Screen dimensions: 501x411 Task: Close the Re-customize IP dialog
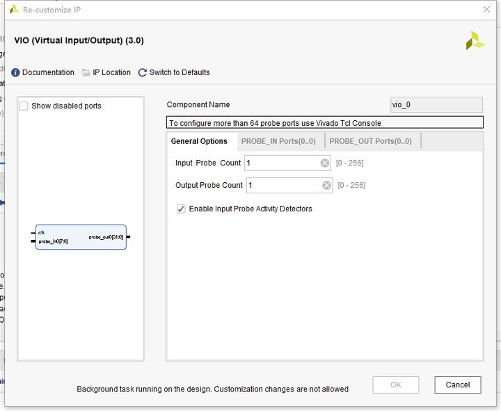pos(486,10)
